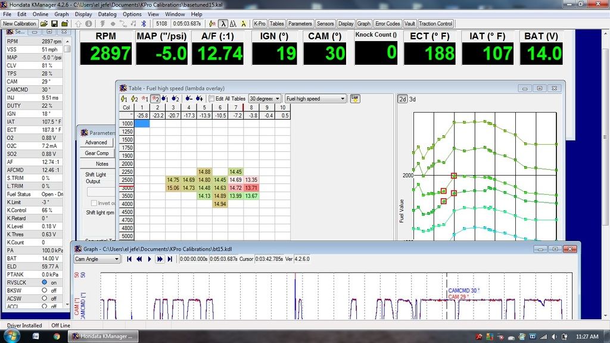
Task: Open the Datalog menu
Action: [107, 14]
